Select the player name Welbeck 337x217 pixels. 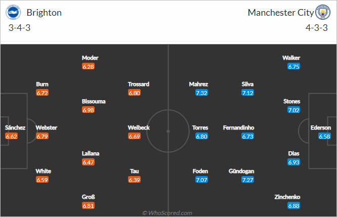[x=139, y=127]
